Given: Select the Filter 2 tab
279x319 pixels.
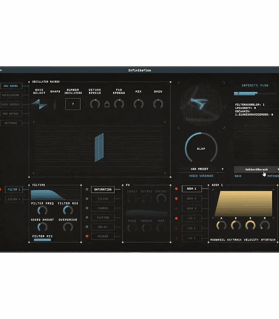Looking at the screenshot, I should (14, 200).
